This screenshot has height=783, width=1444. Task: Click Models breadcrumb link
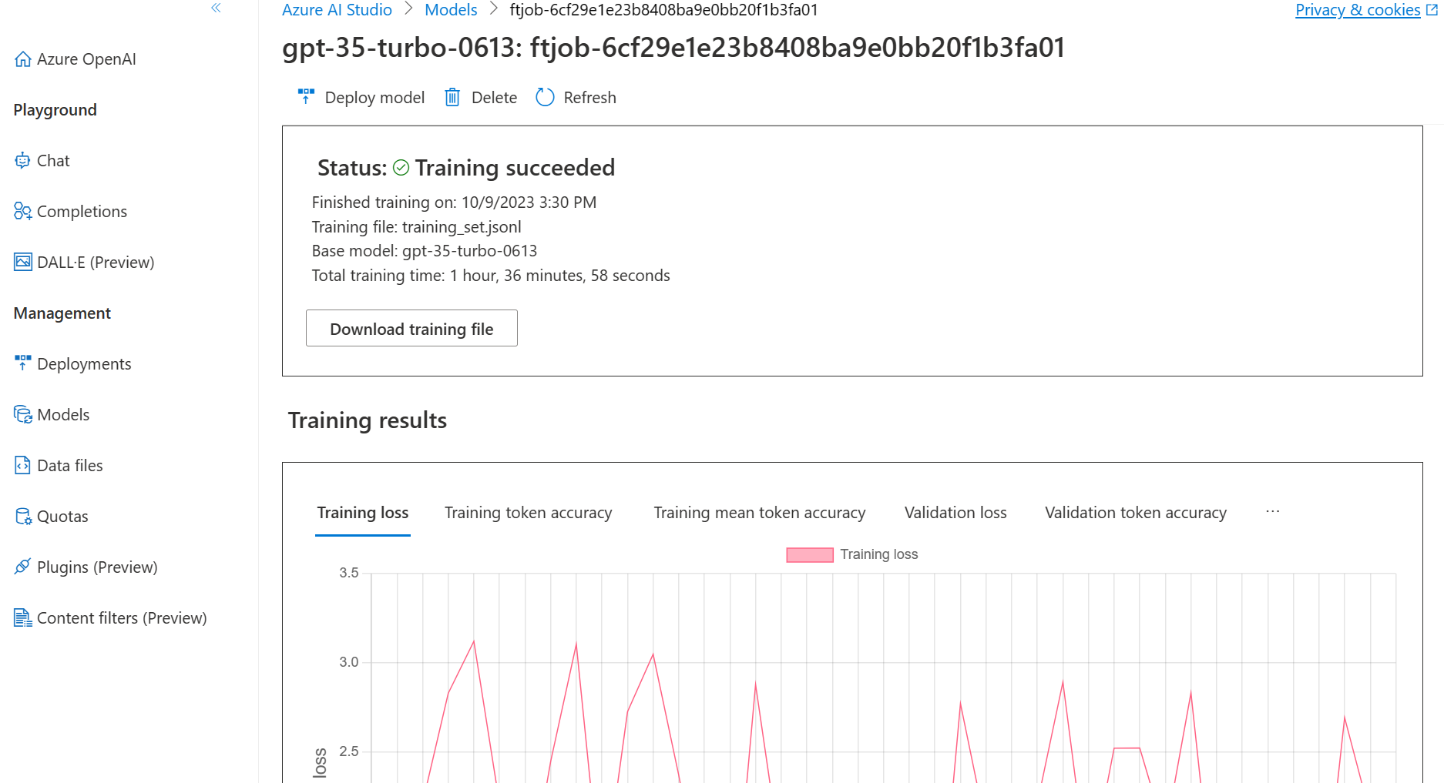pyautogui.click(x=451, y=10)
